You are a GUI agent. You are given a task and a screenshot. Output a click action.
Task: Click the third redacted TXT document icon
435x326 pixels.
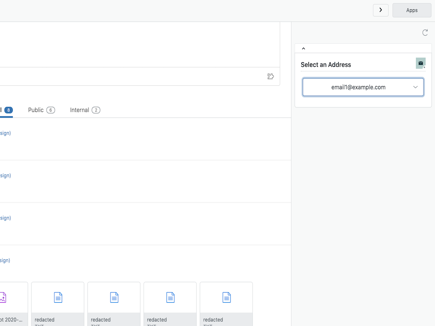click(x=170, y=298)
